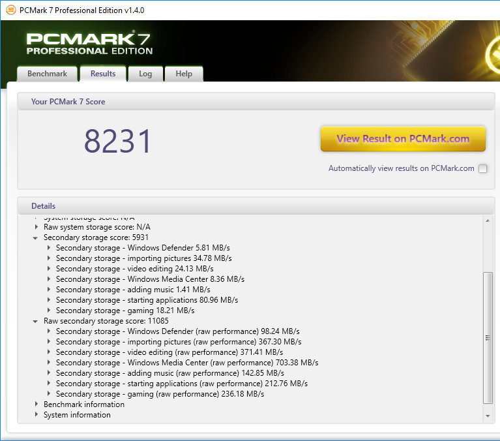Click View Result on PCMark.com button
500x441 pixels.
403,139
